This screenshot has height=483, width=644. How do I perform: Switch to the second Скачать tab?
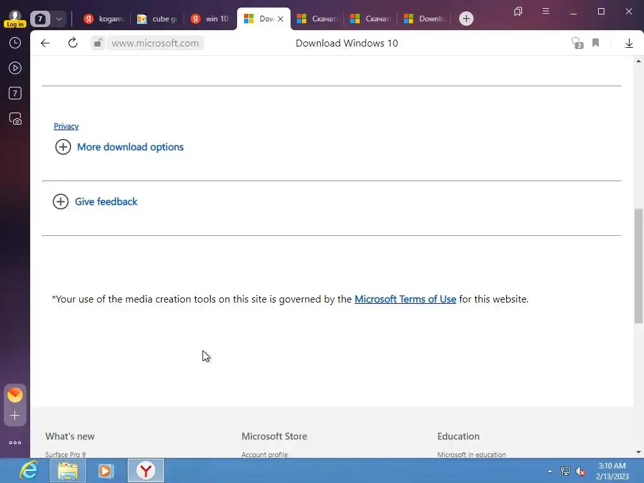[370, 19]
